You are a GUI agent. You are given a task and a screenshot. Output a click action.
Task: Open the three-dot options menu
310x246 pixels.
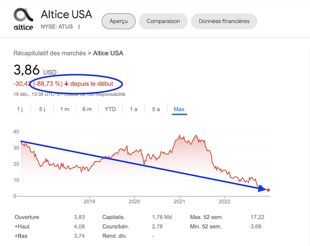79,27
